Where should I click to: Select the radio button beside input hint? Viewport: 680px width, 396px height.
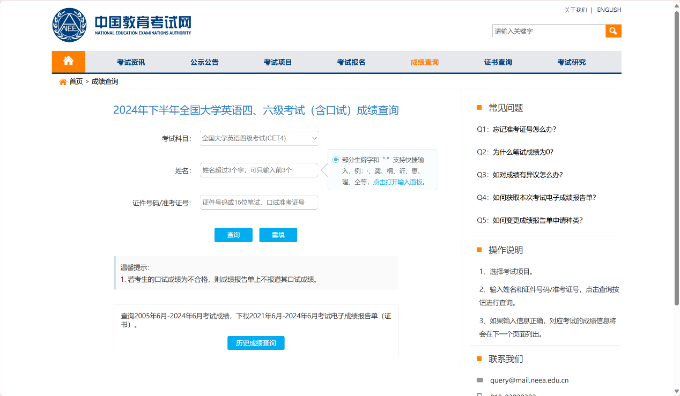pyautogui.click(x=336, y=160)
